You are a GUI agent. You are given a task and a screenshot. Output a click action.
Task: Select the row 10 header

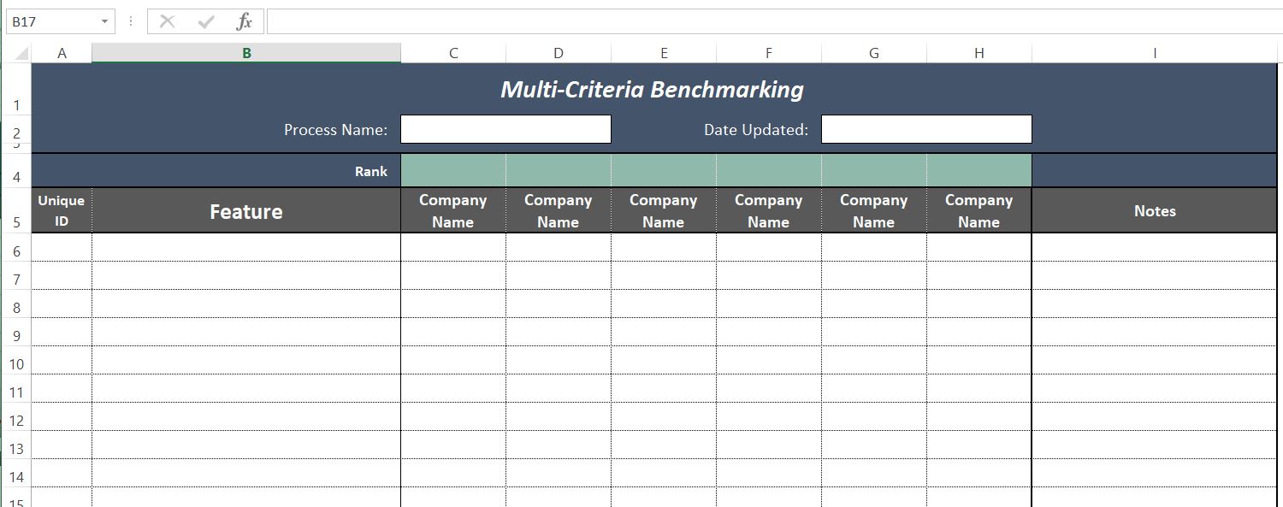(x=16, y=364)
